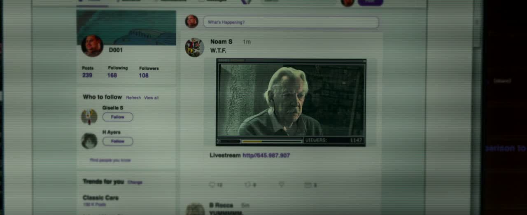Open Noam S profile avatar
Screen dimensions: 527x215
coord(194,47)
